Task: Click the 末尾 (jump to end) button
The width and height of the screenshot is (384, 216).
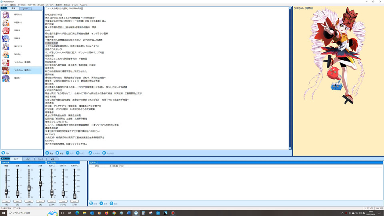Action: [x=80, y=153]
